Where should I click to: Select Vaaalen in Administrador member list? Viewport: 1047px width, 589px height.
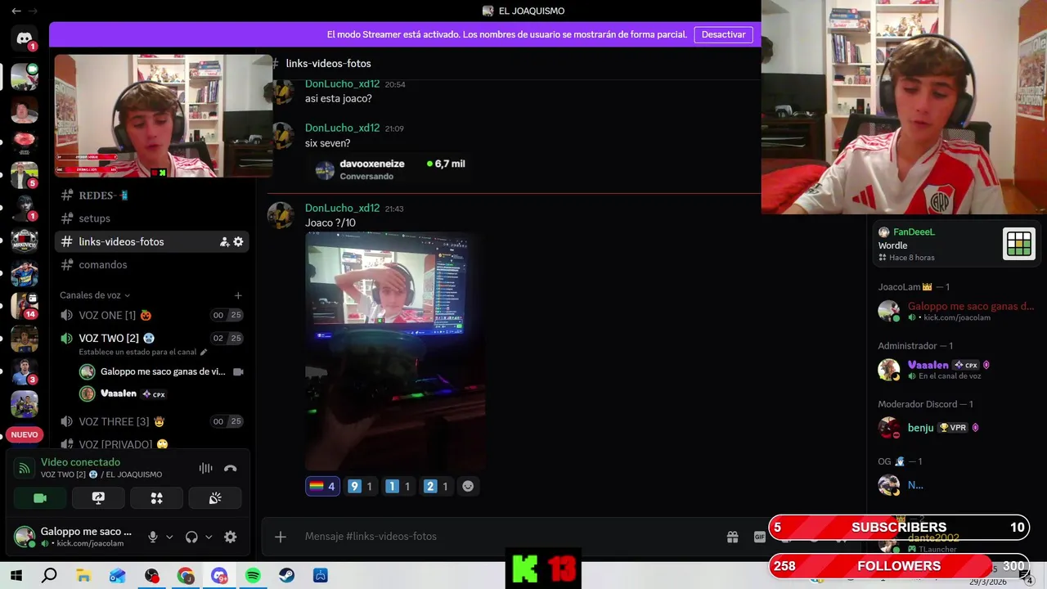coord(955,370)
